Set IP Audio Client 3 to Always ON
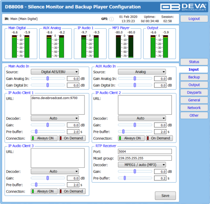 click(x=44, y=191)
